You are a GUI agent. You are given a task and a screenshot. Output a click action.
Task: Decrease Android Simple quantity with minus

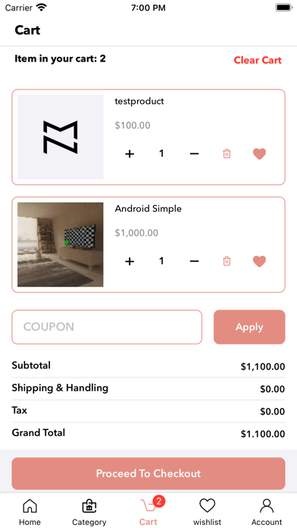[194, 261]
